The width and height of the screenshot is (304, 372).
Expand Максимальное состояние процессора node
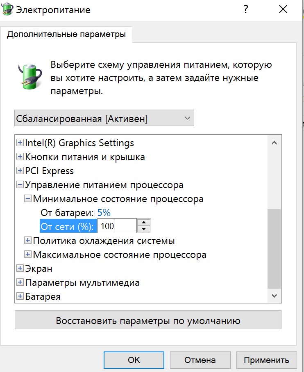[28, 254]
